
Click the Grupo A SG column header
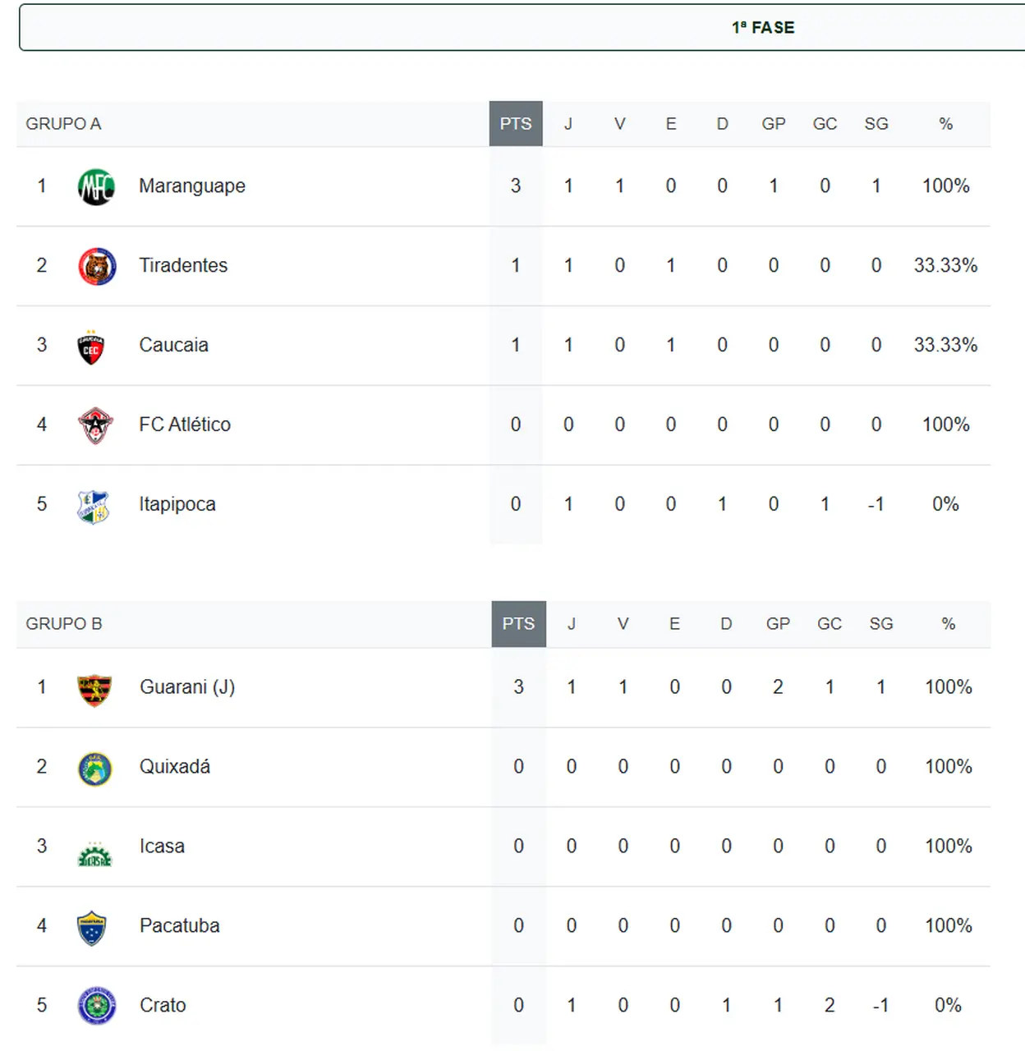click(876, 124)
